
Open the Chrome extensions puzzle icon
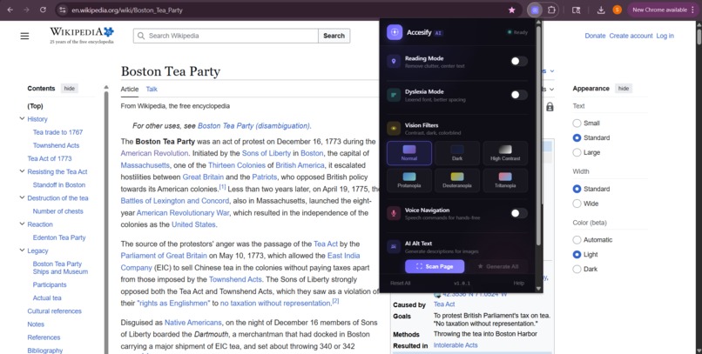point(551,10)
